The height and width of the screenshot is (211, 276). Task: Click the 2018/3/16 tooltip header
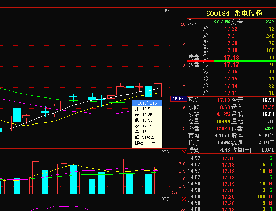tap(147, 103)
